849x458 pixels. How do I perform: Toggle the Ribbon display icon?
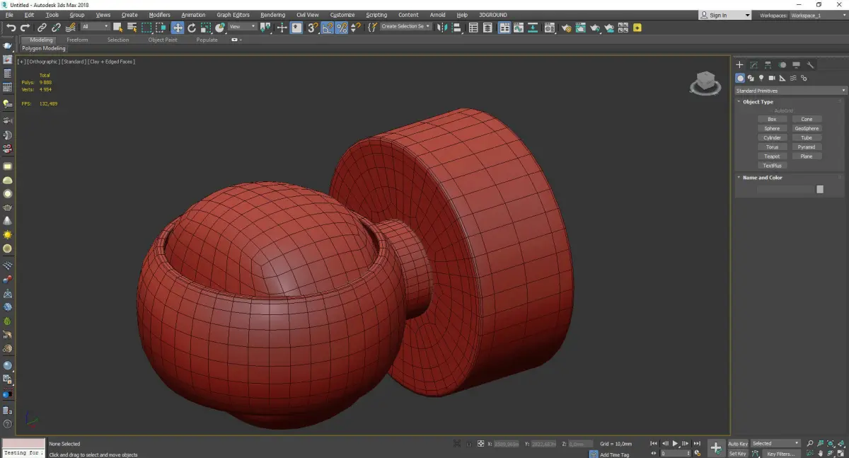(504, 28)
